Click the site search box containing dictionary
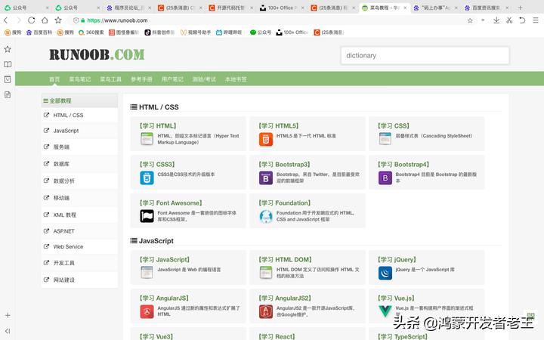 point(425,55)
